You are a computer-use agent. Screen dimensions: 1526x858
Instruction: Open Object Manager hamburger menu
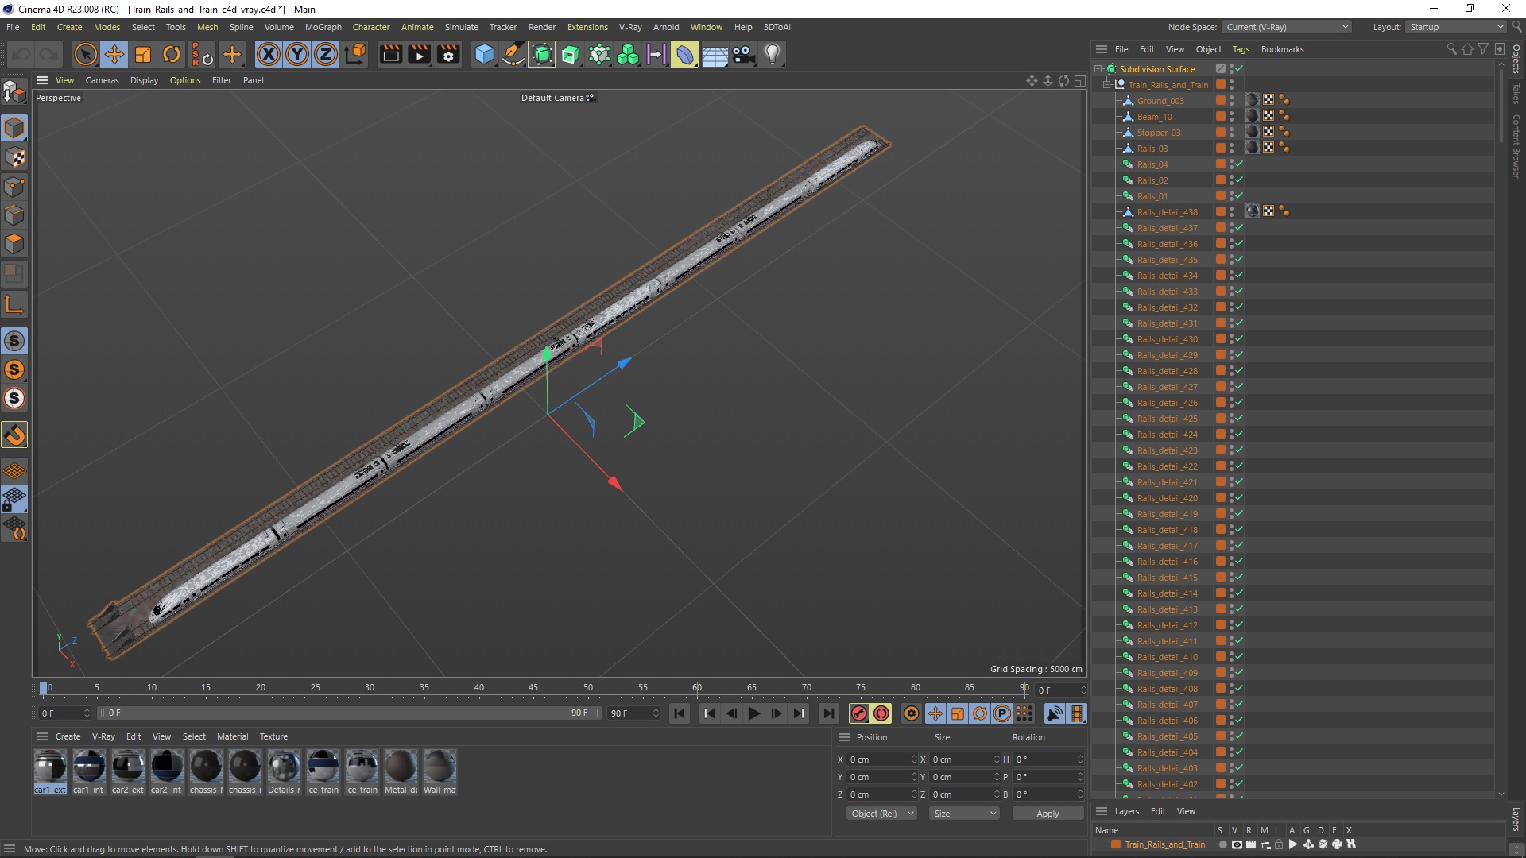(x=1102, y=49)
